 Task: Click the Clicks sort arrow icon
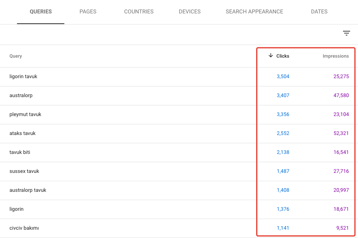(270, 56)
